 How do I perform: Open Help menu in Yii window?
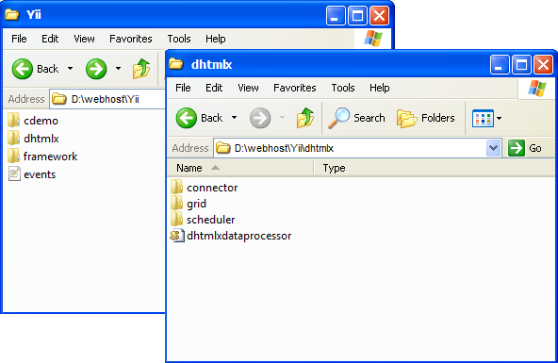tap(215, 39)
